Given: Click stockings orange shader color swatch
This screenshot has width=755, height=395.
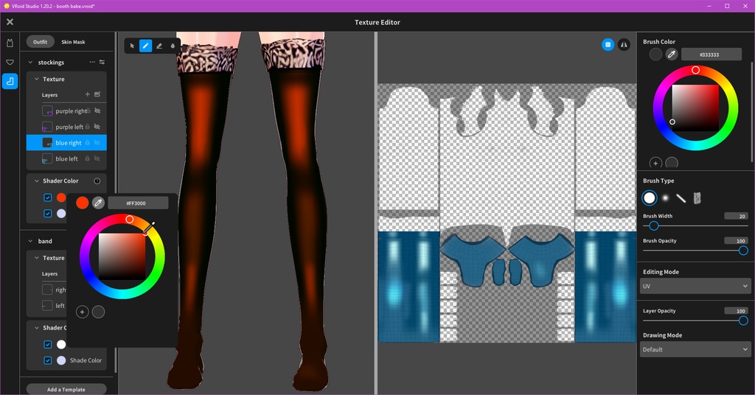Looking at the screenshot, I should pos(61,197).
